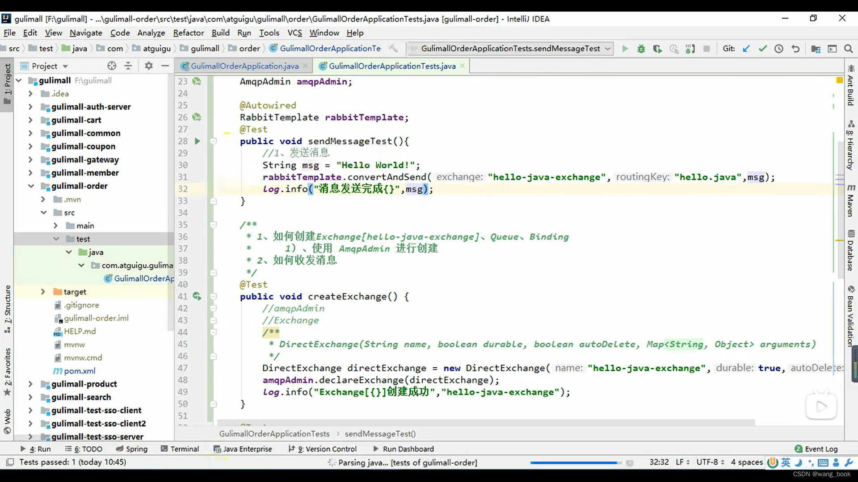Run the selected test configuration
Image resolution: width=858 pixels, height=482 pixels.
625,49
